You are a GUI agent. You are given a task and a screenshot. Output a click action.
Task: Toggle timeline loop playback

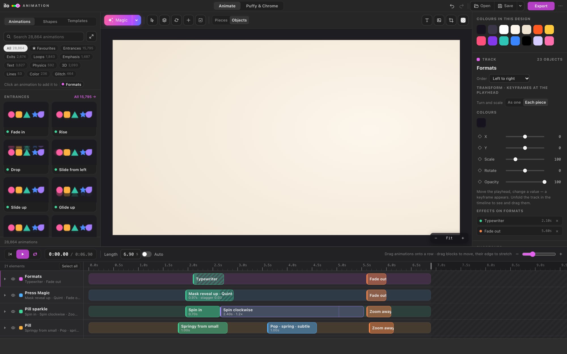tap(35, 254)
